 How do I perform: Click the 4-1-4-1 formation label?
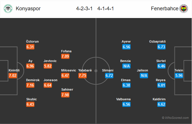pos(106,9)
